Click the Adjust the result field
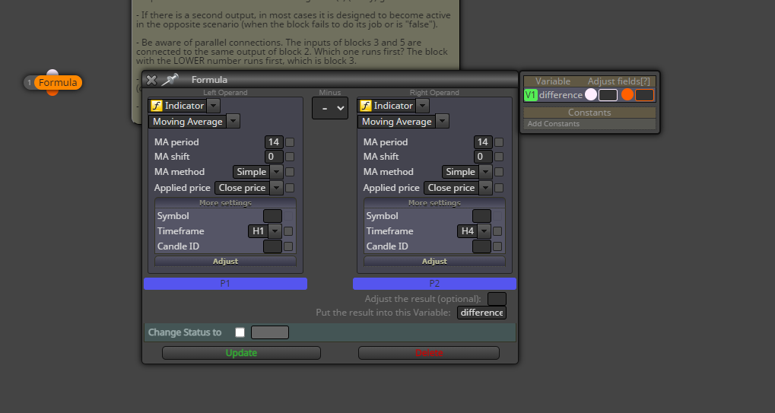Viewport: 775px width, 413px height. (497, 299)
